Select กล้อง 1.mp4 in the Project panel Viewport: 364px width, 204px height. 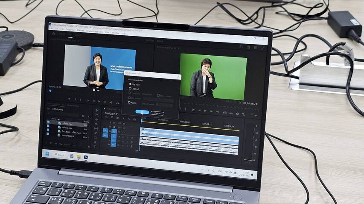pos(67,124)
